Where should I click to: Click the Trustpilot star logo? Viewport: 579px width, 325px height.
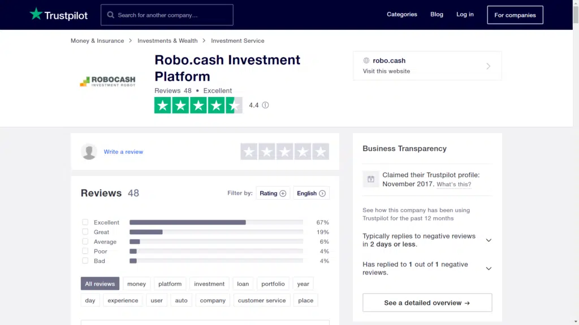click(36, 14)
